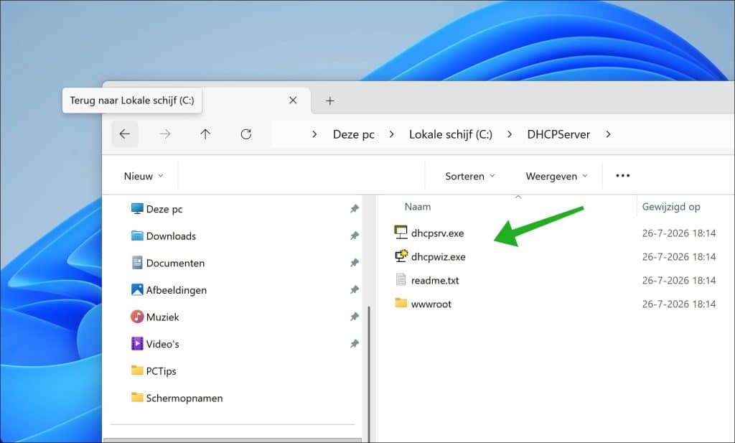This screenshot has width=735, height=443.
Task: Expand chevron after Deze pc in address bar
Action: pos(392,134)
